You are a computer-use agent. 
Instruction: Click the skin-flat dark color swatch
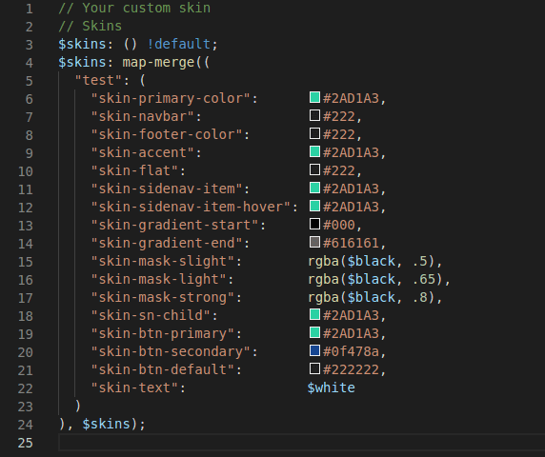tap(314, 169)
